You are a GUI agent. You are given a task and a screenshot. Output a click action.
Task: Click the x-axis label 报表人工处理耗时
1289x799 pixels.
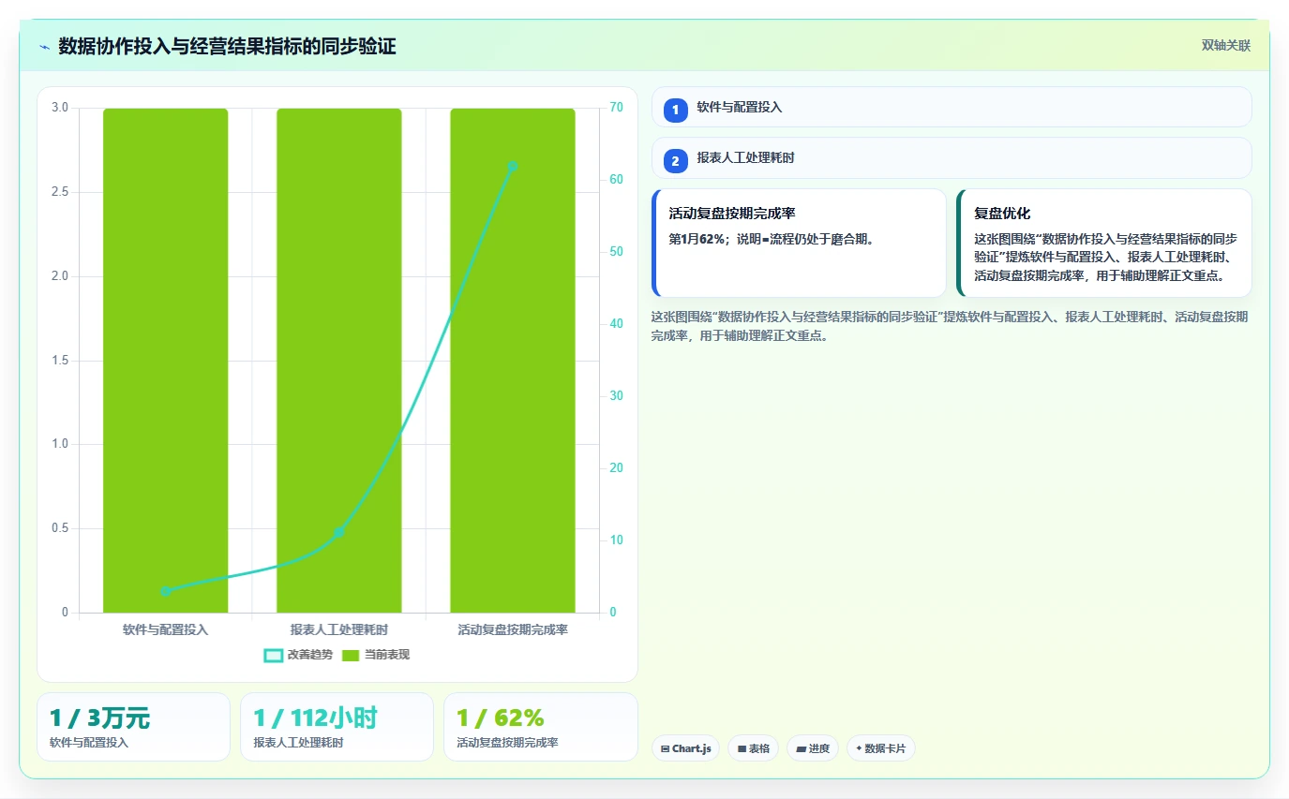339,629
